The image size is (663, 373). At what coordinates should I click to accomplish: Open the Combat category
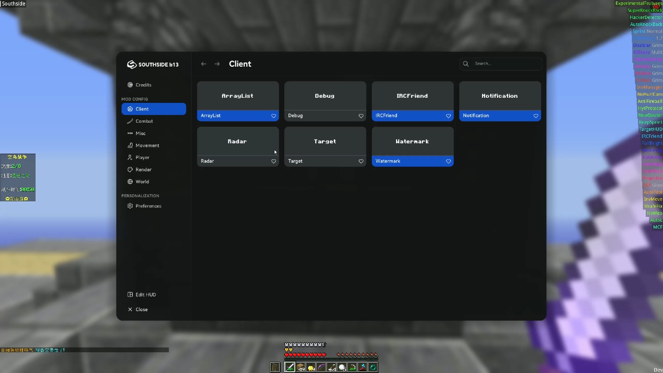pos(154,121)
